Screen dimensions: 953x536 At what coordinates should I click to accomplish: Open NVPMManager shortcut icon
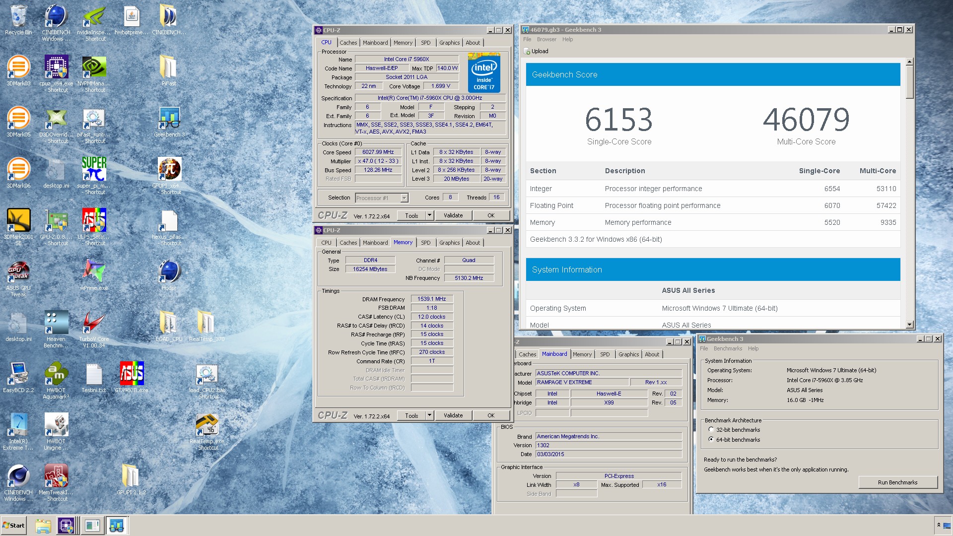coord(94,73)
